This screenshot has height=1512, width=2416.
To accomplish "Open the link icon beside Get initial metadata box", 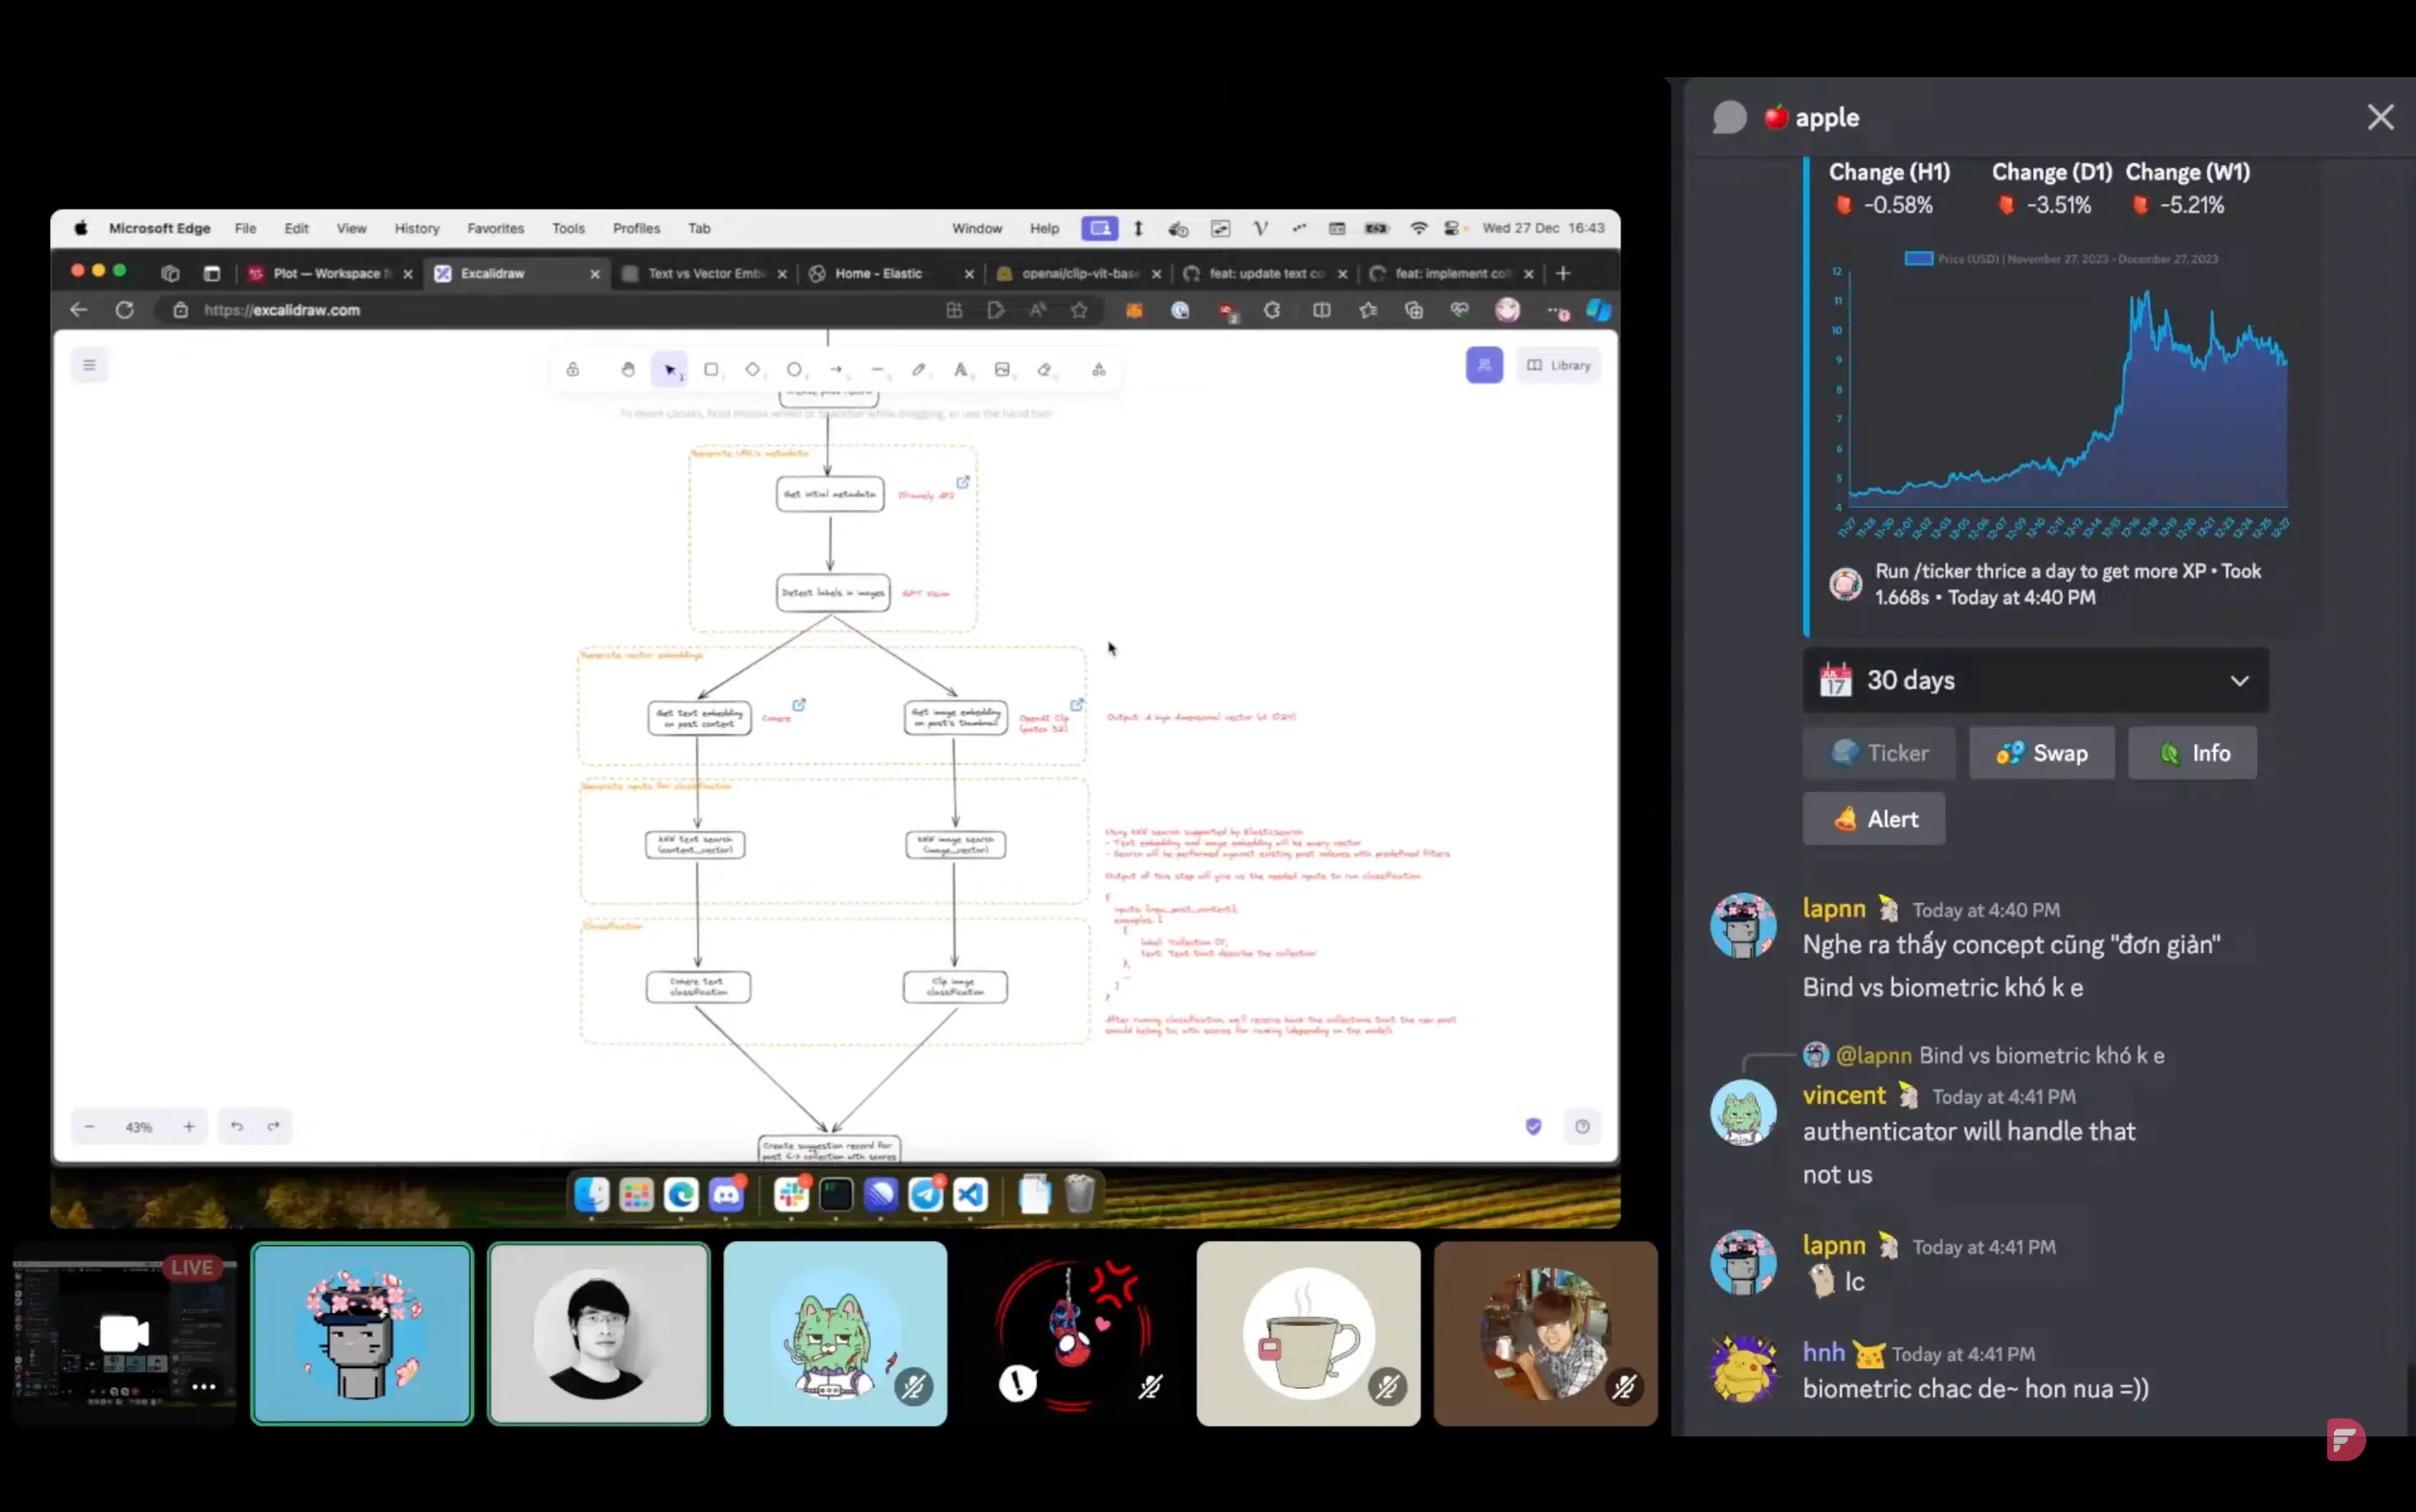I will click(962, 482).
